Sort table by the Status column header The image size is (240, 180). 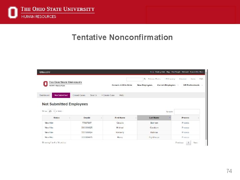click(56, 118)
